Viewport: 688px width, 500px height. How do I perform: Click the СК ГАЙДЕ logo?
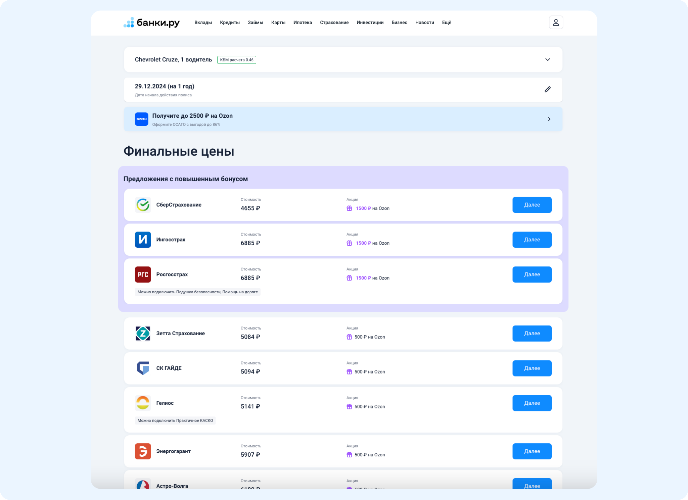coord(143,368)
